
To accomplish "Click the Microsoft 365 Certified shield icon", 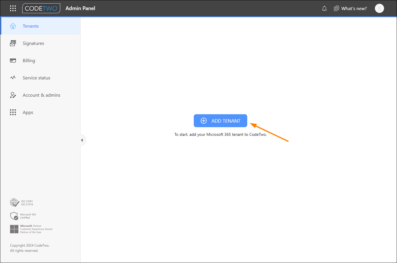I will [14, 216].
